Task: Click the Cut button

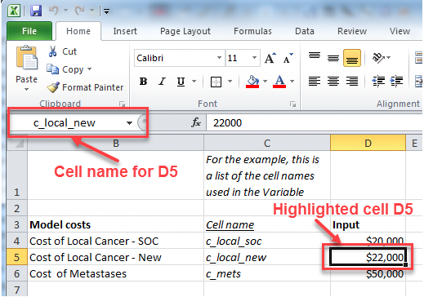Action: point(63,51)
